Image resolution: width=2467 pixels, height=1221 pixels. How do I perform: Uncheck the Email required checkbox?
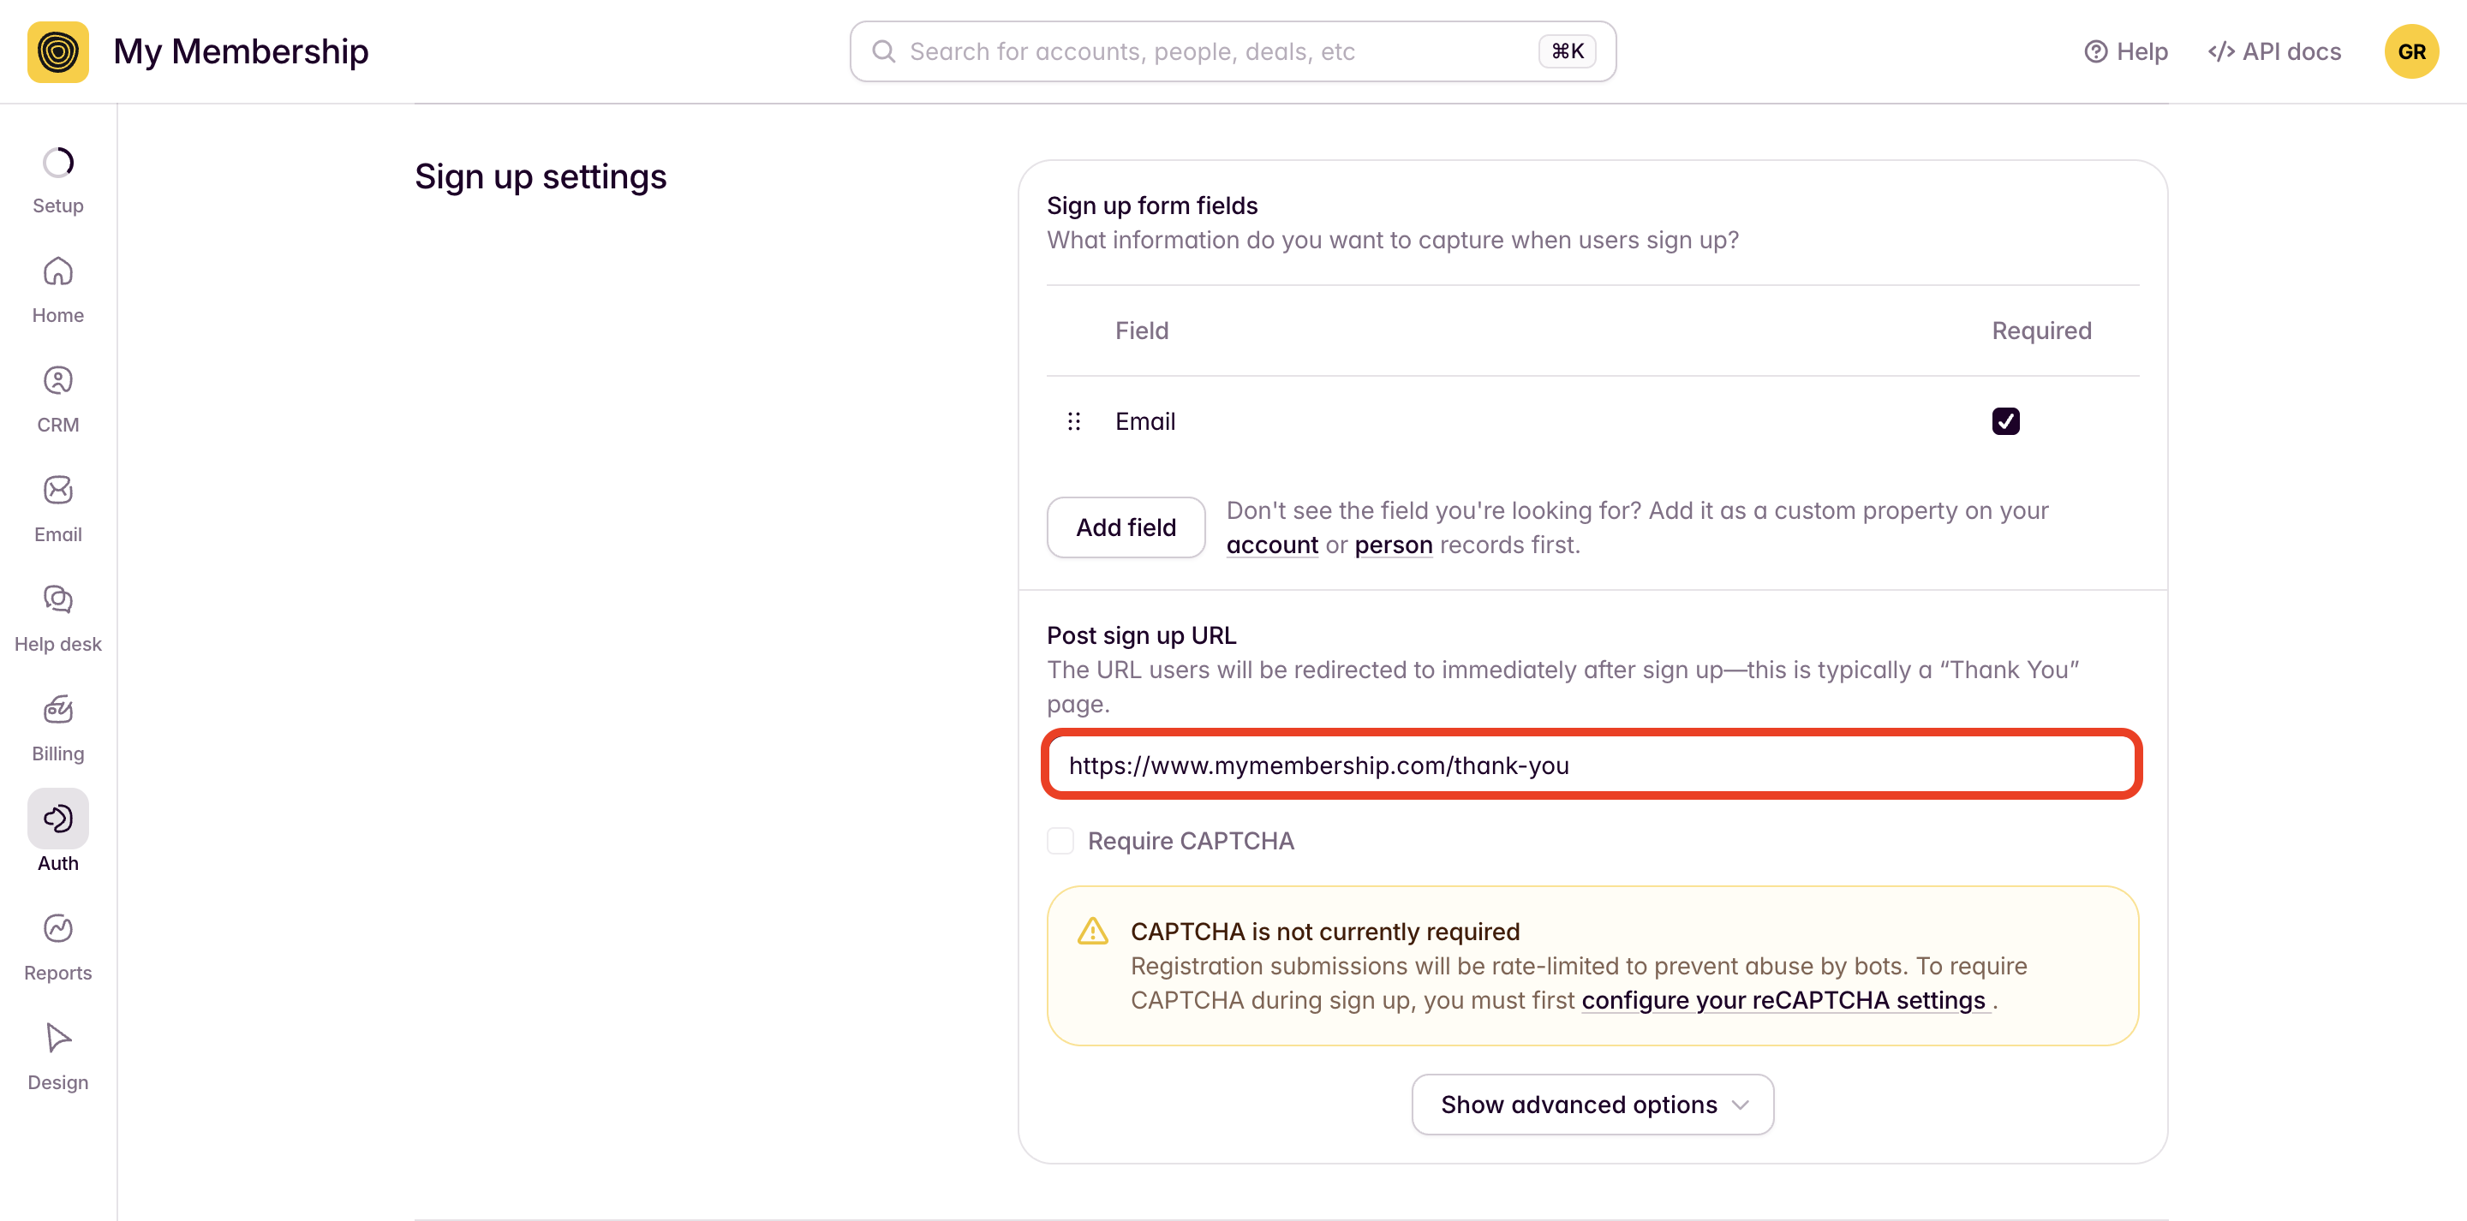(2005, 421)
